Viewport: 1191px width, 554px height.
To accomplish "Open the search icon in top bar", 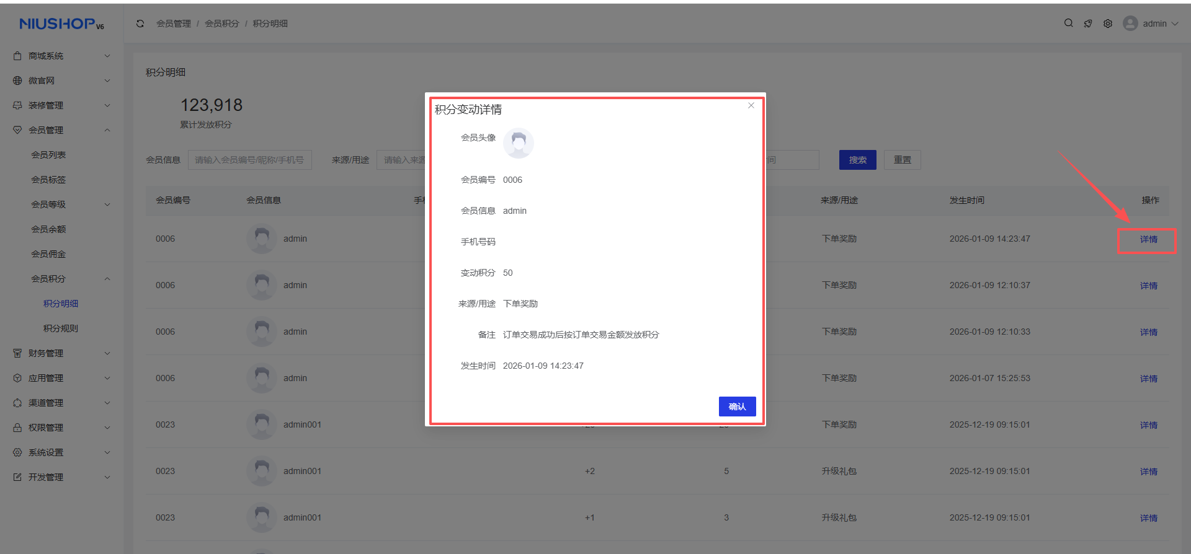I will pos(1068,23).
